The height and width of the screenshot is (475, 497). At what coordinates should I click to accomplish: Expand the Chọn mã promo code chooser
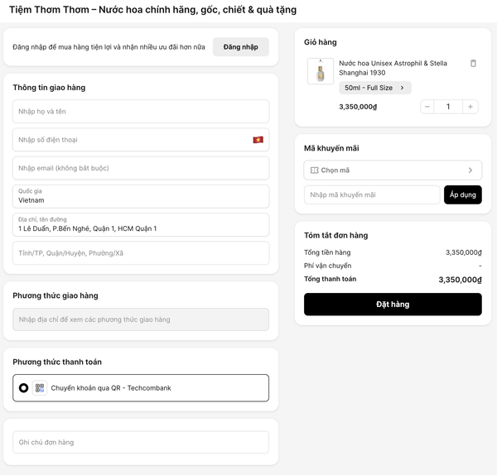[x=393, y=170]
